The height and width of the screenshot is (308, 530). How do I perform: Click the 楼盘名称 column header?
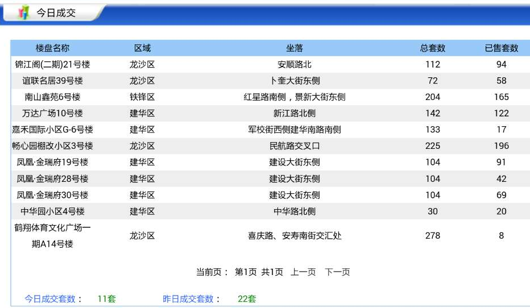point(52,48)
